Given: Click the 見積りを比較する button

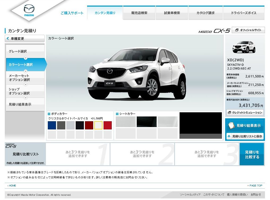Looking at the screenshot, I should click(252, 154).
